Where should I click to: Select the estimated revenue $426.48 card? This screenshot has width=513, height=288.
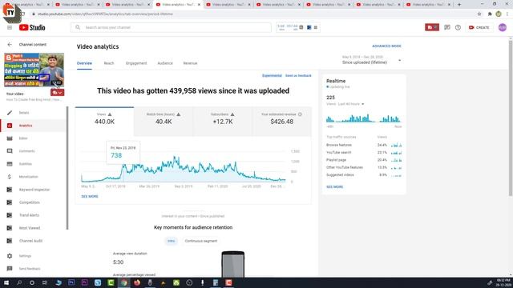[x=281, y=121]
